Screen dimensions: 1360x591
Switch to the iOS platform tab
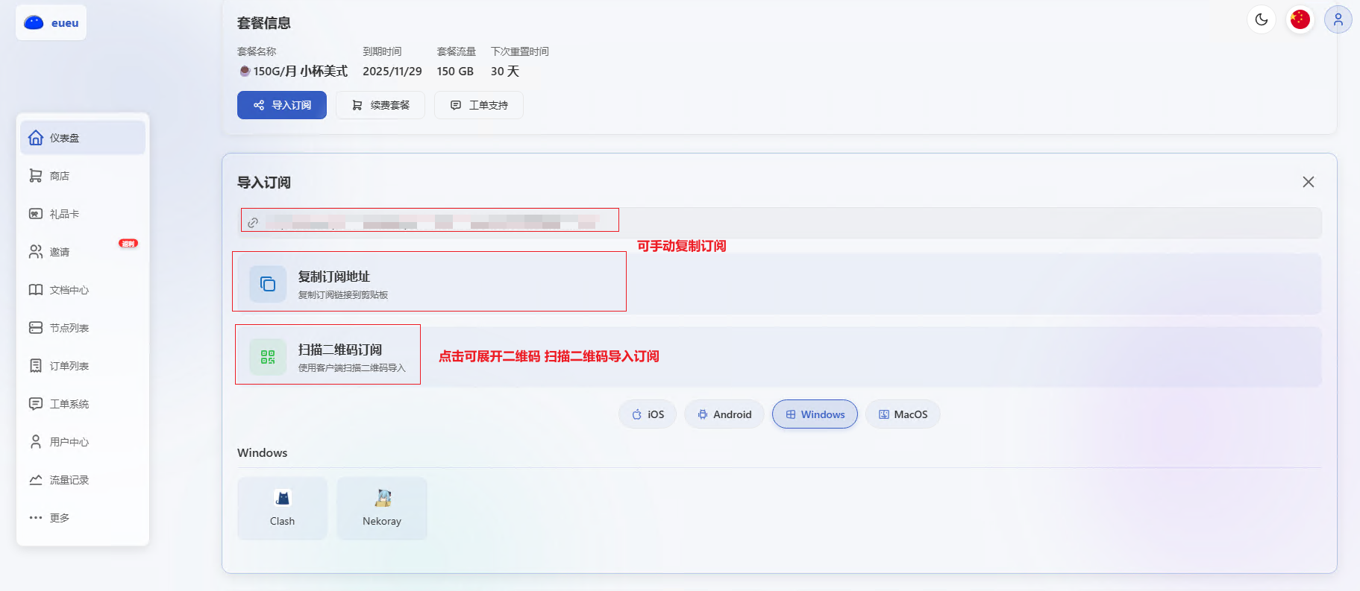(648, 414)
